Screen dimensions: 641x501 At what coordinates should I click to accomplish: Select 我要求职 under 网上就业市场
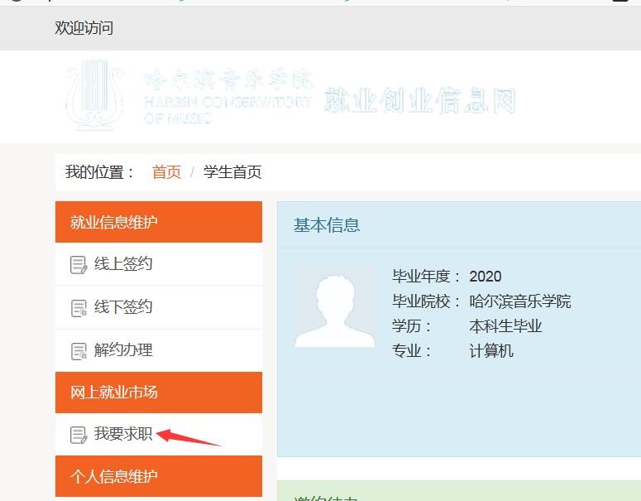[123, 434]
